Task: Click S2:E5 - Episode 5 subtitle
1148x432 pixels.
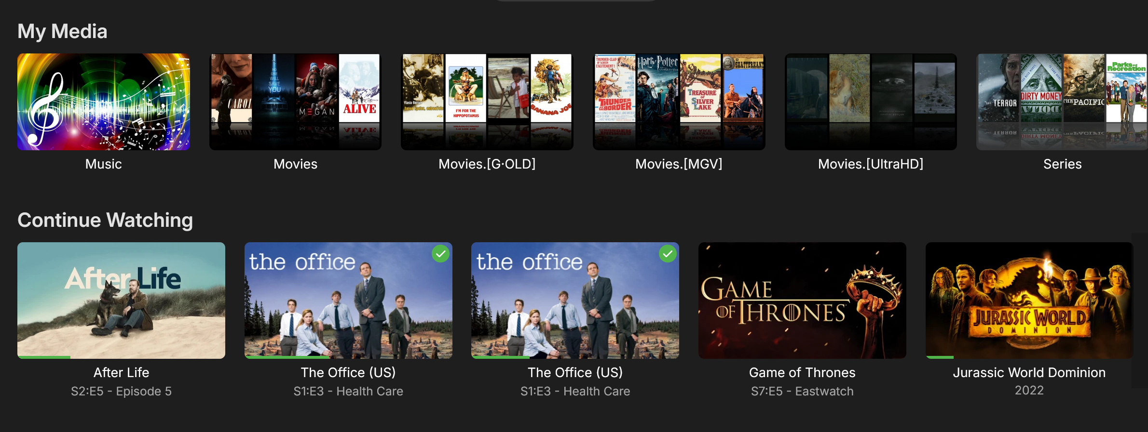Action: tap(121, 391)
